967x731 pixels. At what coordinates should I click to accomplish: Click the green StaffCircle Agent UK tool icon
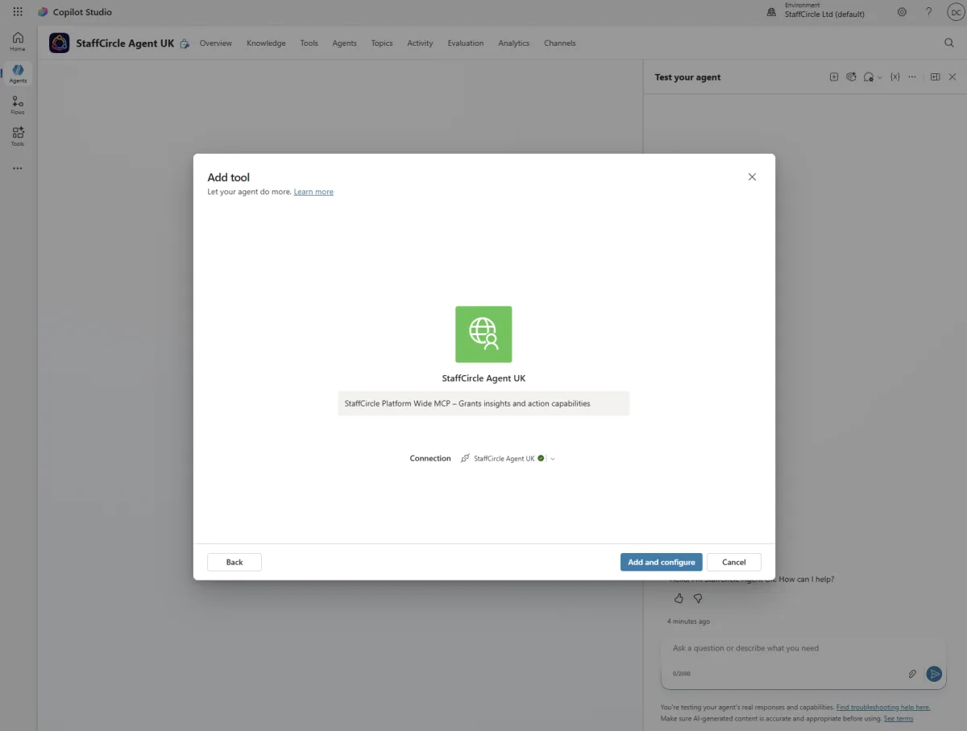click(483, 334)
